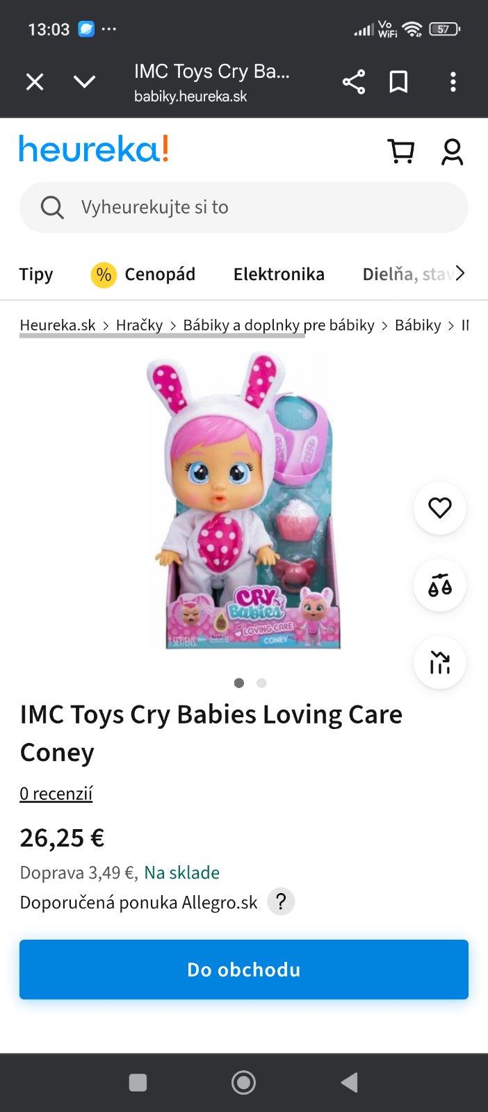
Task: Open the Cenopád category
Action: [144, 275]
